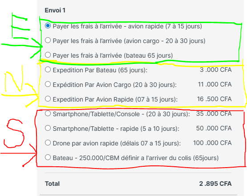Choose Bateau 250.000/CBM radio option

pyautogui.click(x=48, y=157)
